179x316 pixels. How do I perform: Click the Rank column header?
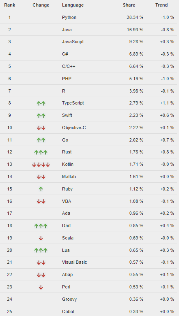pos(10,5)
